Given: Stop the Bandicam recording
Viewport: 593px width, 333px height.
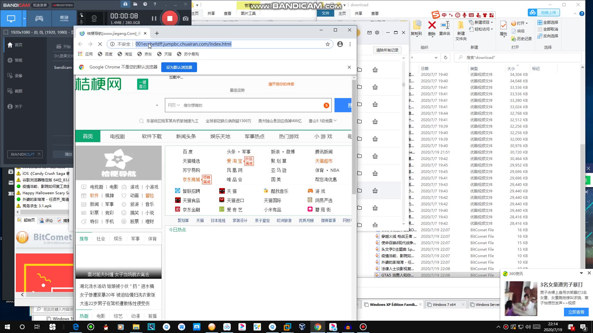Looking at the screenshot, I should [170, 18].
